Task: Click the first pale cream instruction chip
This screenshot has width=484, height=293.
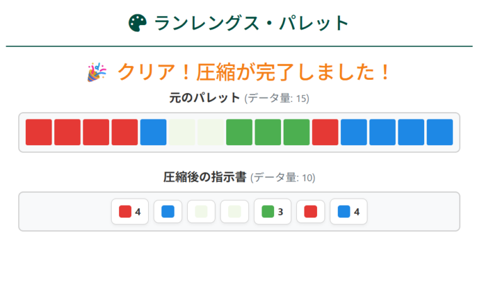Action: [201, 212]
